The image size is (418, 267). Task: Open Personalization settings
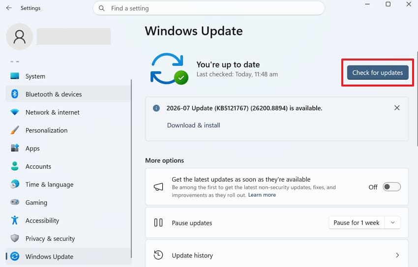click(x=68, y=130)
